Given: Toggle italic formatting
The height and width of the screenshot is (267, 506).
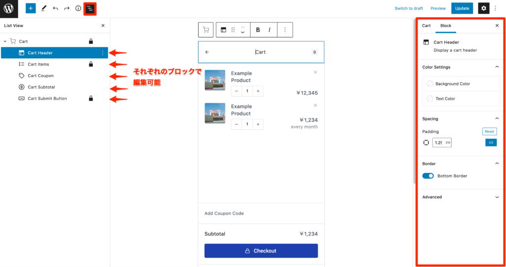Looking at the screenshot, I should (269, 30).
